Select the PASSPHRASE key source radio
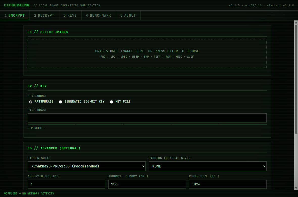298x197 pixels. pos(31,102)
